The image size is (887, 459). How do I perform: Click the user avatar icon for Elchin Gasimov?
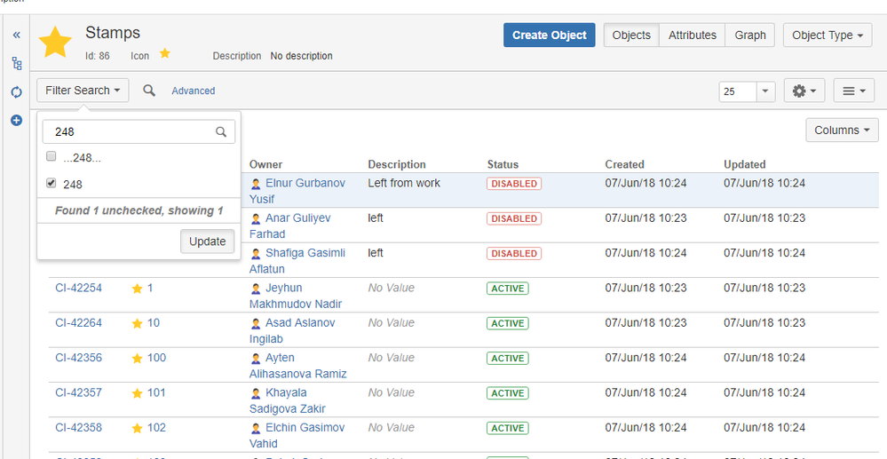[x=256, y=429]
